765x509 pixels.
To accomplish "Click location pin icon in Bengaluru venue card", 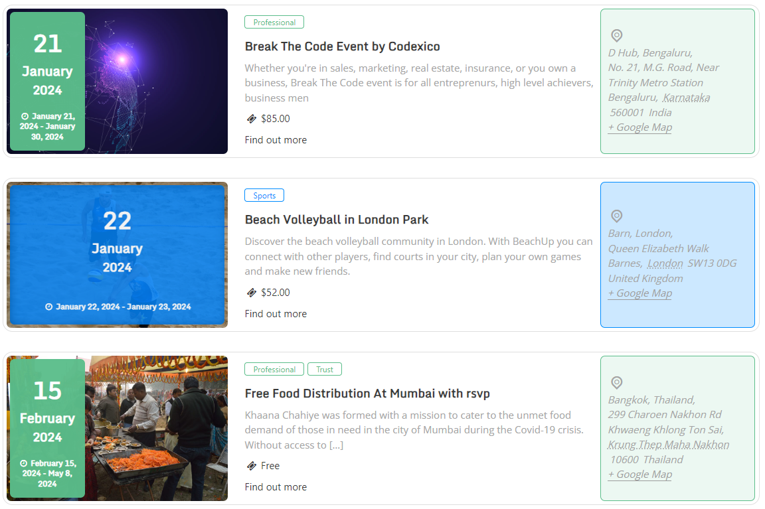I will [616, 36].
